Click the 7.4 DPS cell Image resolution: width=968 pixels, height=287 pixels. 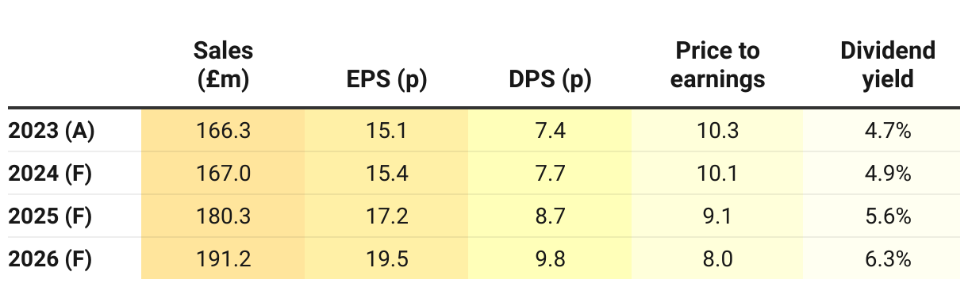tap(551, 131)
